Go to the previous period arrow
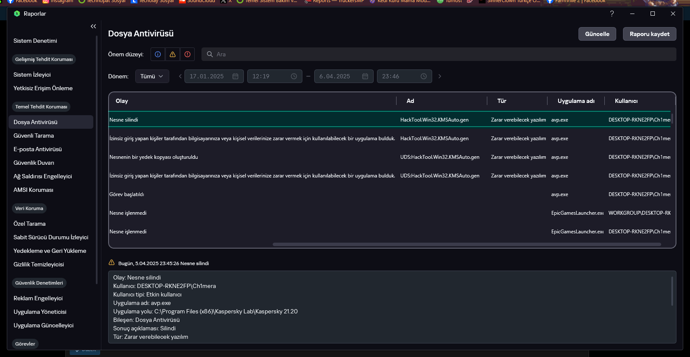 [180, 76]
